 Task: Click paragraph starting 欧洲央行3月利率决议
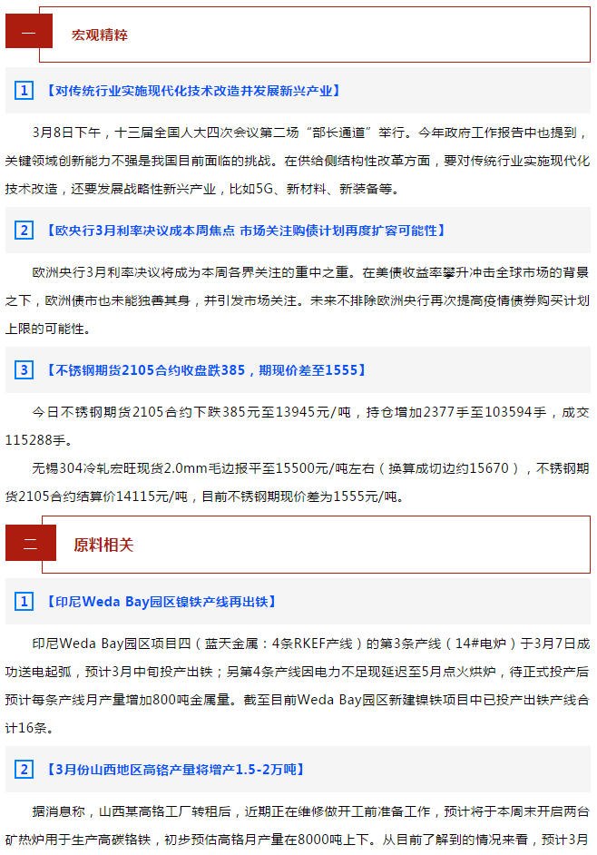click(x=298, y=300)
